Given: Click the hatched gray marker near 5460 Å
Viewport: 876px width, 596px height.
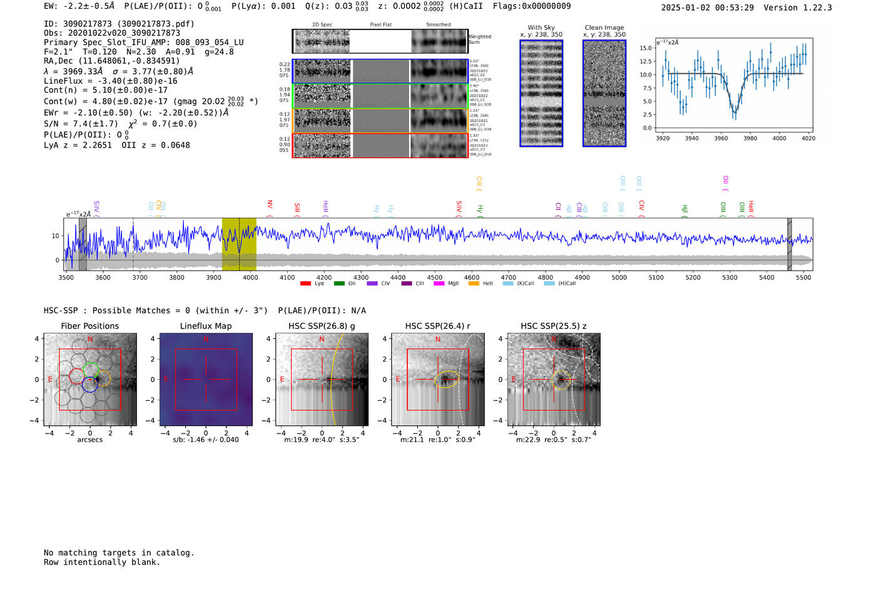Looking at the screenshot, I should pyautogui.click(x=790, y=244).
